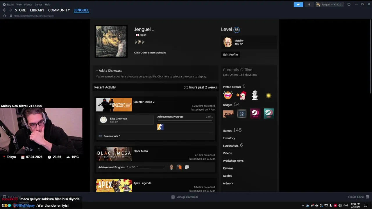Screen dimensions: 372x209
Task: Open the Games 145 link
Action: tap(232, 130)
